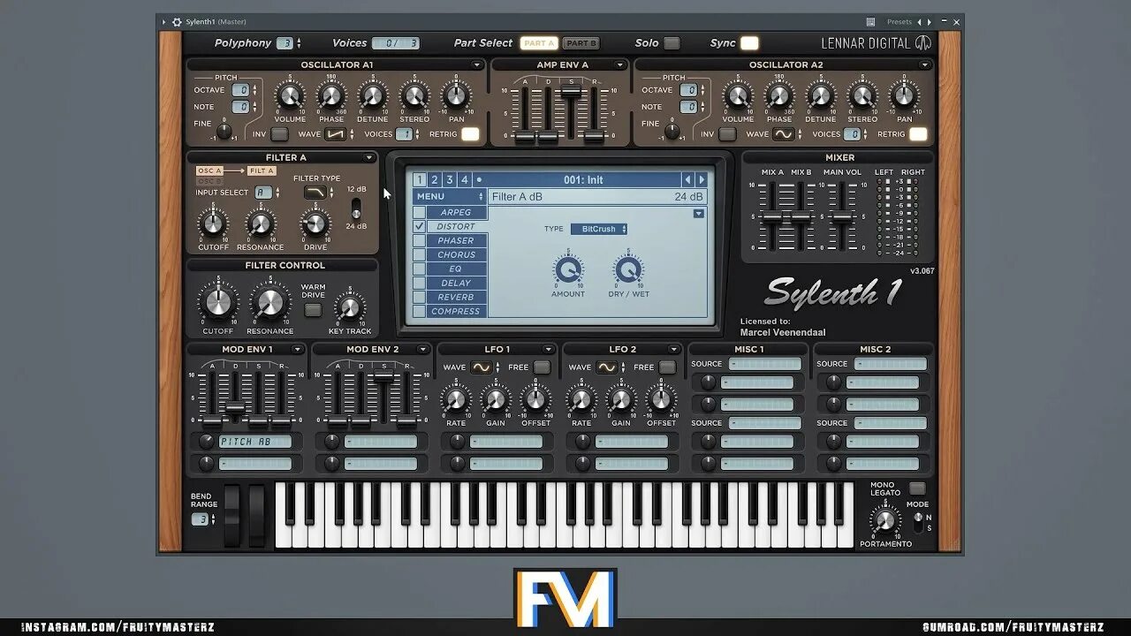Click the Key Track knob
Screen dimensions: 1131x636
point(350,308)
